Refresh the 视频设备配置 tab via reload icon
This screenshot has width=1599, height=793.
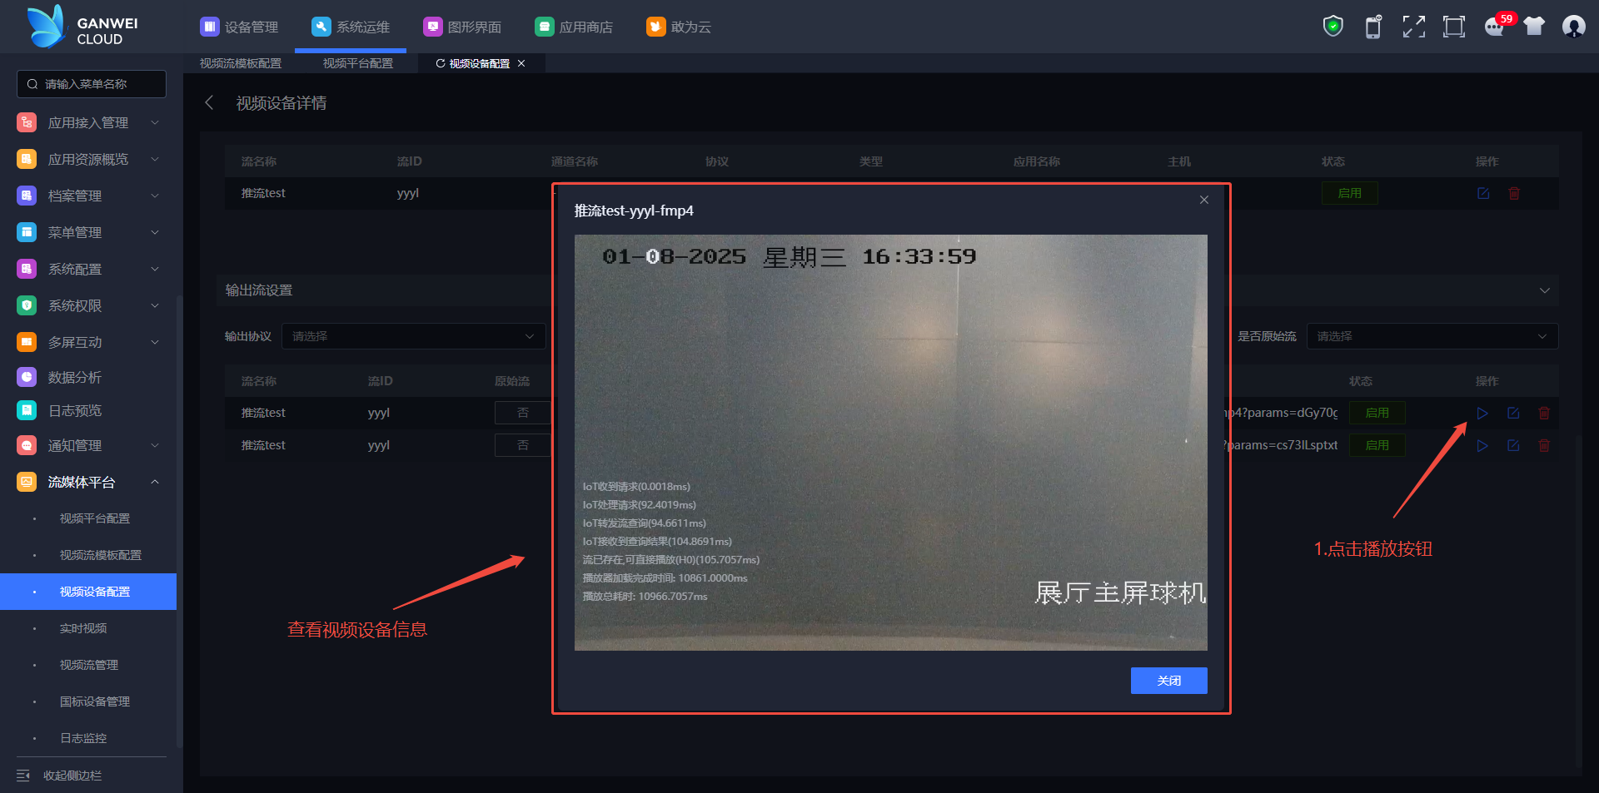pyautogui.click(x=441, y=63)
